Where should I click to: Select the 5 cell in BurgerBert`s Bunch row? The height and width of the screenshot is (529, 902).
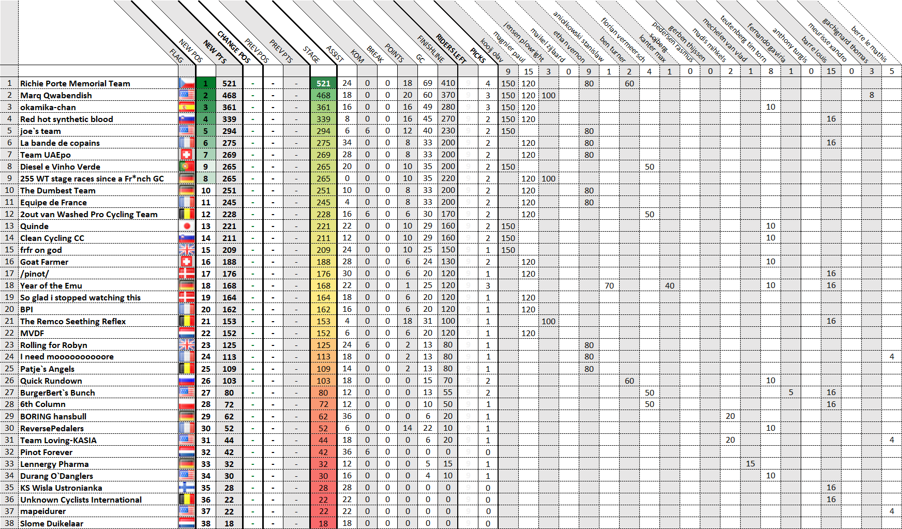(791, 392)
